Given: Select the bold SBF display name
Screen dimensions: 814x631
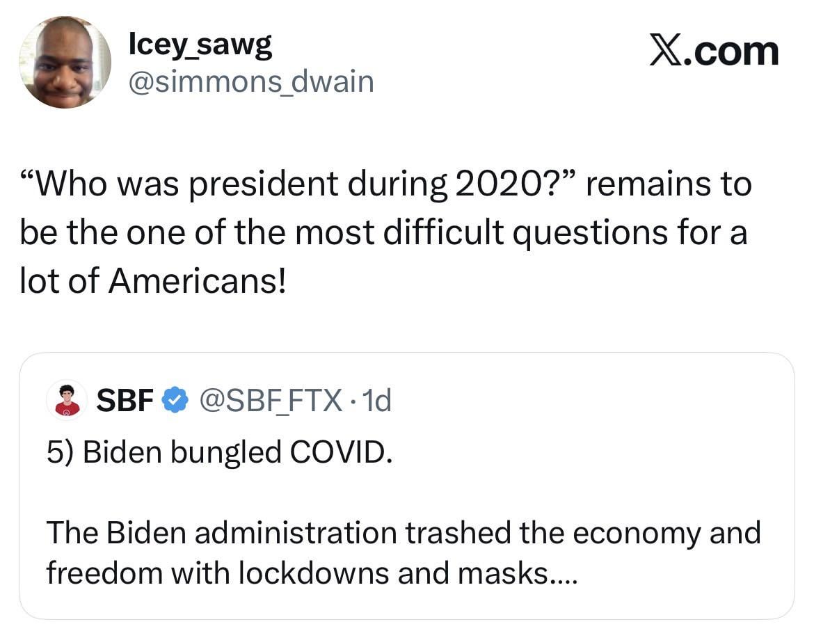Looking at the screenshot, I should click(x=125, y=400).
